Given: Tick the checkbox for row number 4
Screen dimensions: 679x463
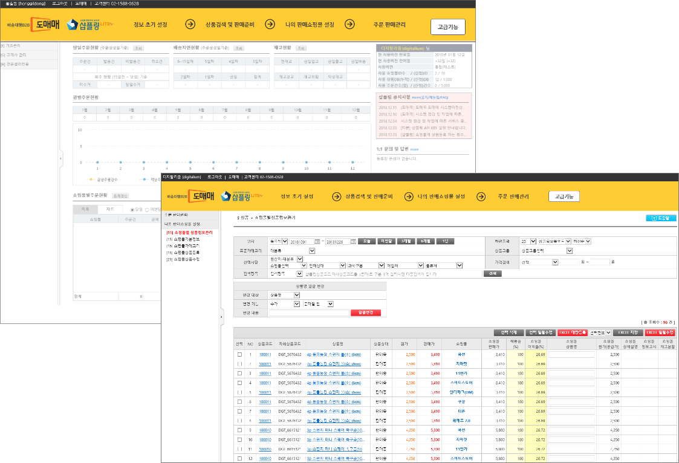Looking at the screenshot, I should click(239, 383).
